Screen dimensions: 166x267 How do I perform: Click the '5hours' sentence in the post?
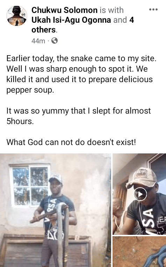79,116
